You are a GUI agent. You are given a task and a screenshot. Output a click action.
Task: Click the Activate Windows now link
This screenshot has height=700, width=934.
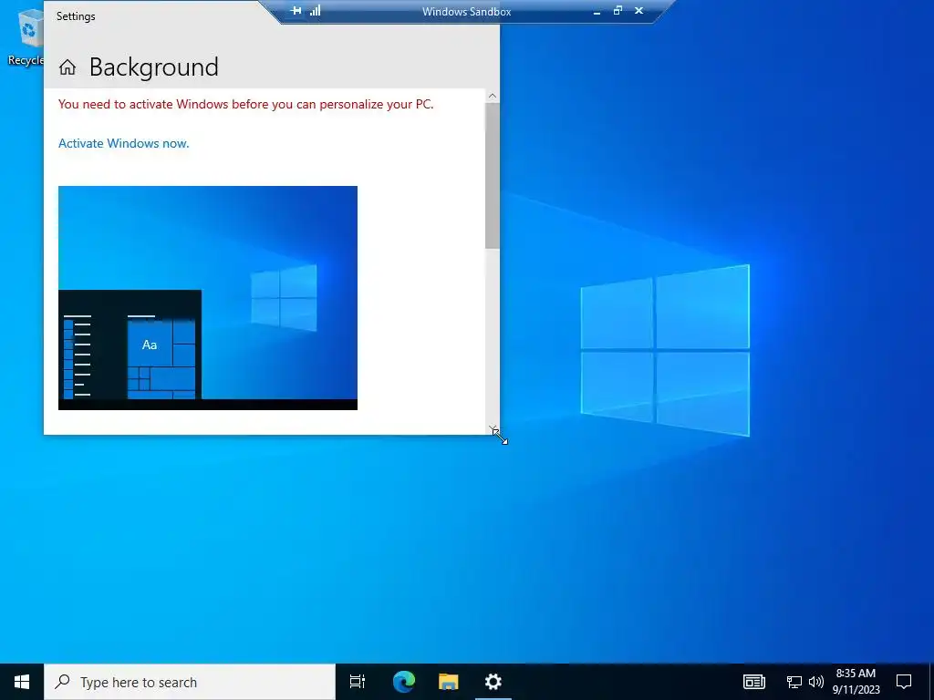coord(123,143)
